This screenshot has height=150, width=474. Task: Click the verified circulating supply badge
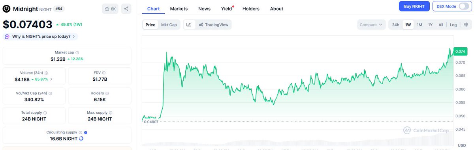coord(86,133)
